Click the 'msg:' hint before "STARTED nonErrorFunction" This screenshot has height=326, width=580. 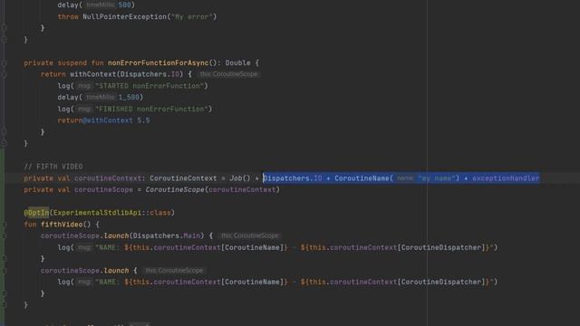pyautogui.click(x=84, y=86)
